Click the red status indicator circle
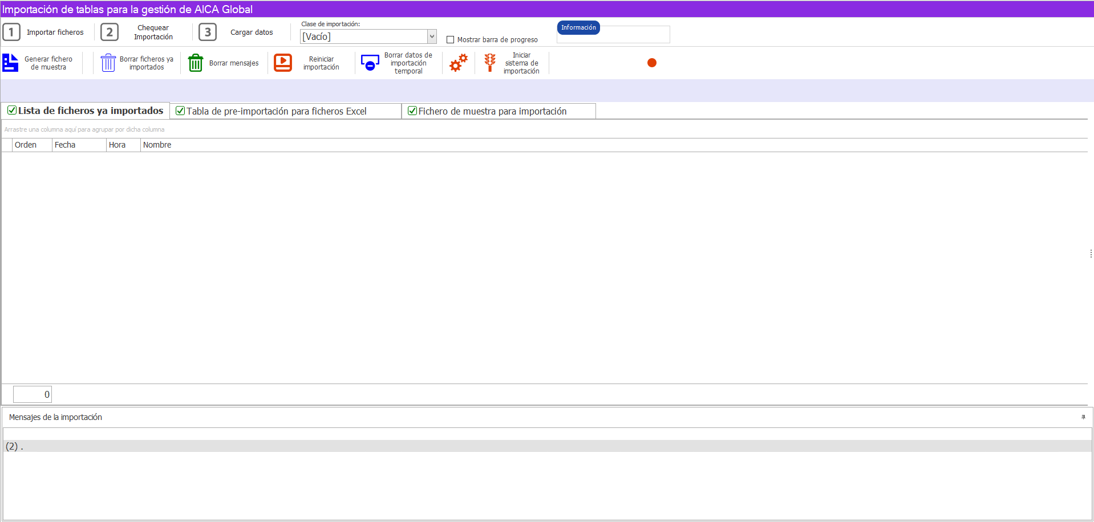1094x522 pixels. tap(652, 63)
